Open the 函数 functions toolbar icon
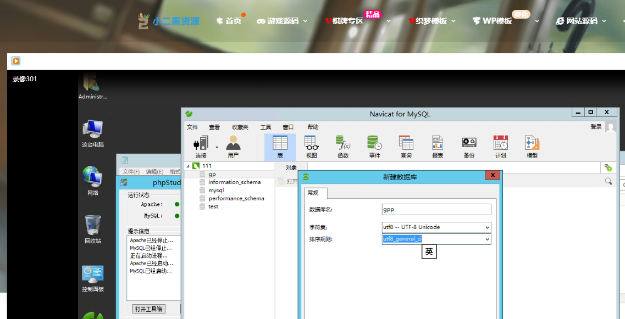Image resolution: width=625 pixels, height=319 pixels. click(x=343, y=147)
